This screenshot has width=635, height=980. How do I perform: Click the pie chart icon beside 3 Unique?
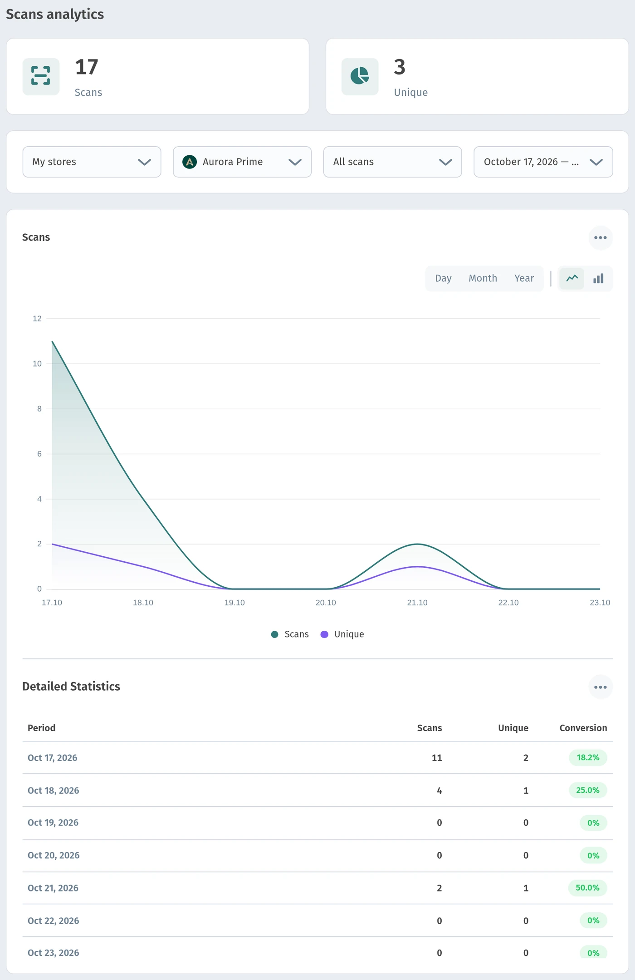(x=360, y=76)
